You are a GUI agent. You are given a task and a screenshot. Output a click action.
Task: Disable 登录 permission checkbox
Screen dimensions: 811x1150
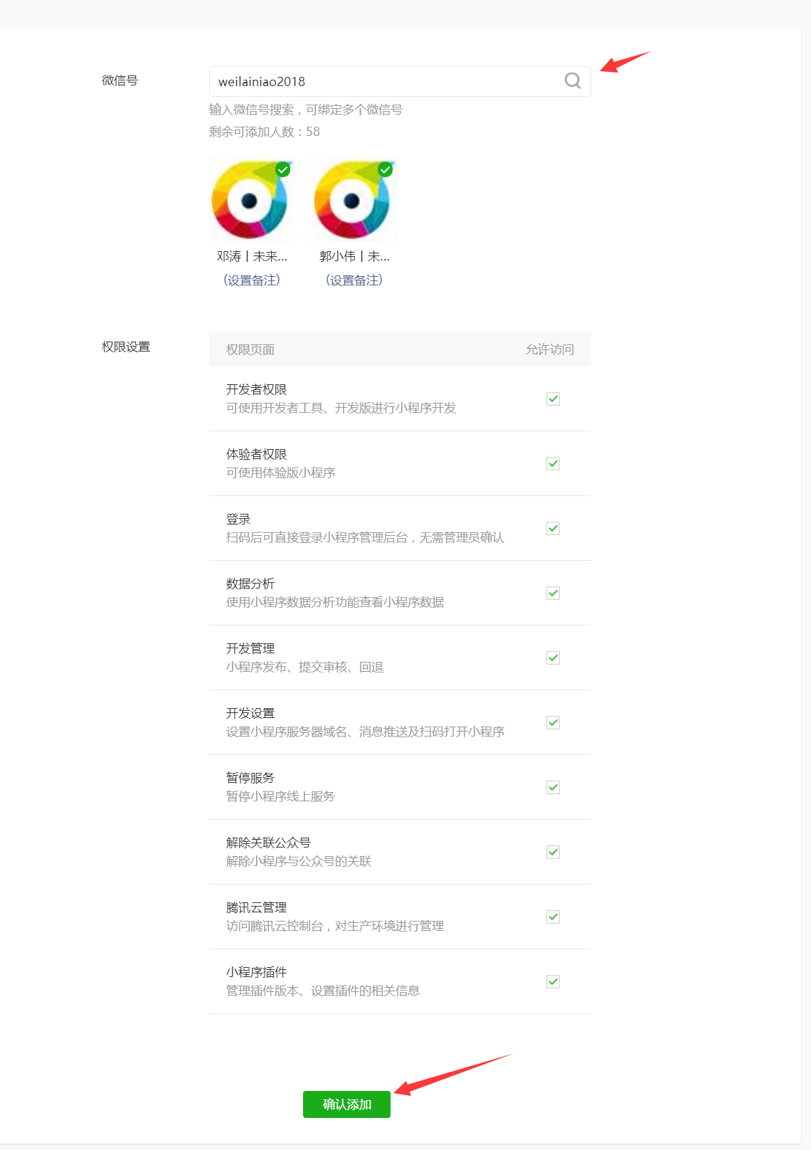[553, 528]
